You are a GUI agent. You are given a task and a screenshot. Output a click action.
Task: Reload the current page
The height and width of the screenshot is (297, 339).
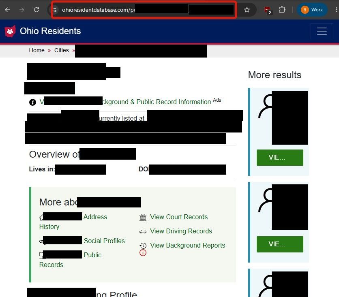tap(36, 10)
